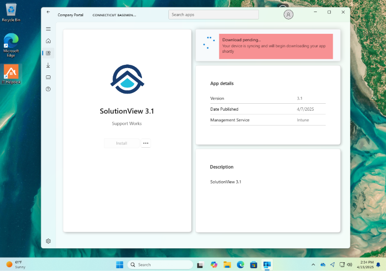386x271 pixels.
Task: Click the CONNECTICUT BASEMEN... organization name
Action: [x=114, y=15]
